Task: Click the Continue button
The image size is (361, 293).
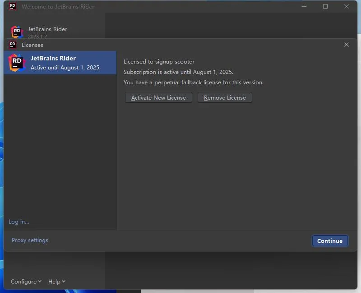Action: (x=330, y=241)
